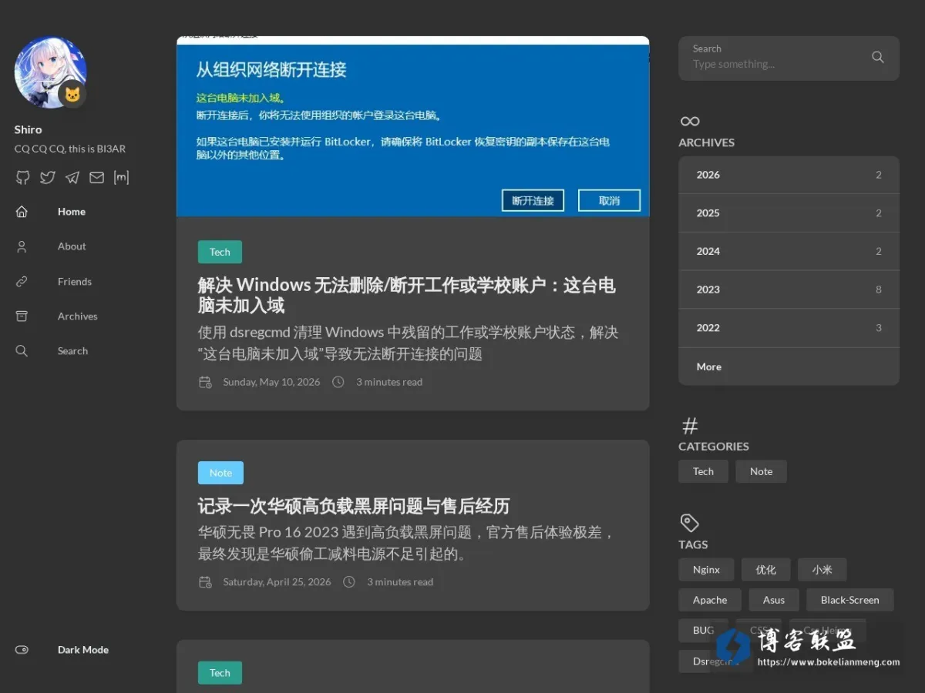Open the featured image of the first post

coord(412,126)
